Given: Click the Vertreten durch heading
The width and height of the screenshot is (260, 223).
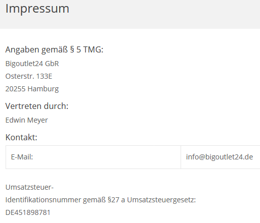Looking at the screenshot, I should click(37, 106).
